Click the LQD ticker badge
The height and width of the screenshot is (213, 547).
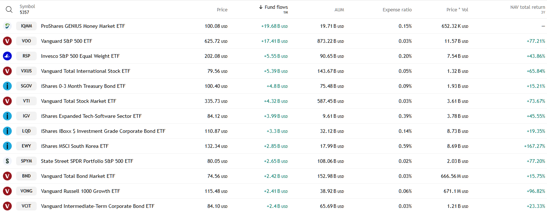[26, 131]
